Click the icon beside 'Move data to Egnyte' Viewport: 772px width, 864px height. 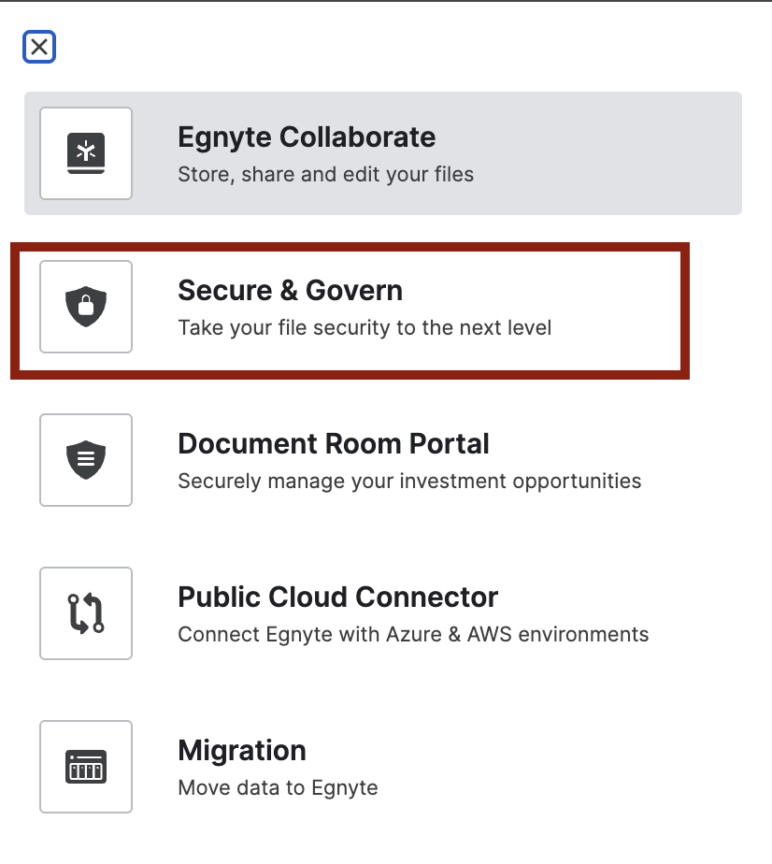click(85, 766)
